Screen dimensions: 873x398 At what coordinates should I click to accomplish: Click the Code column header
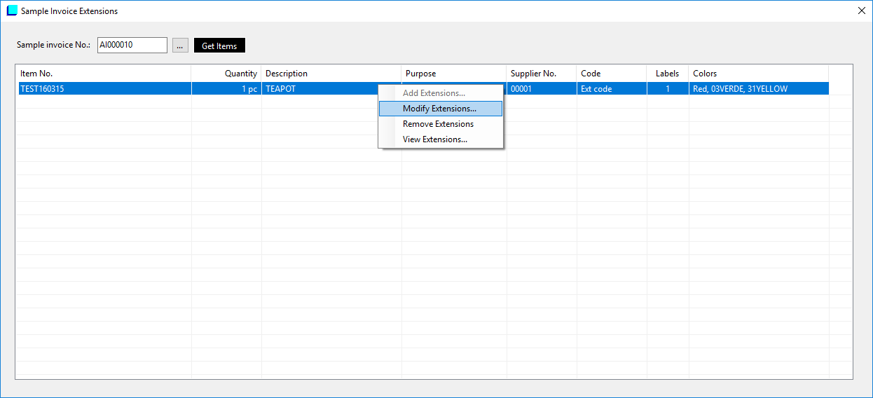612,74
